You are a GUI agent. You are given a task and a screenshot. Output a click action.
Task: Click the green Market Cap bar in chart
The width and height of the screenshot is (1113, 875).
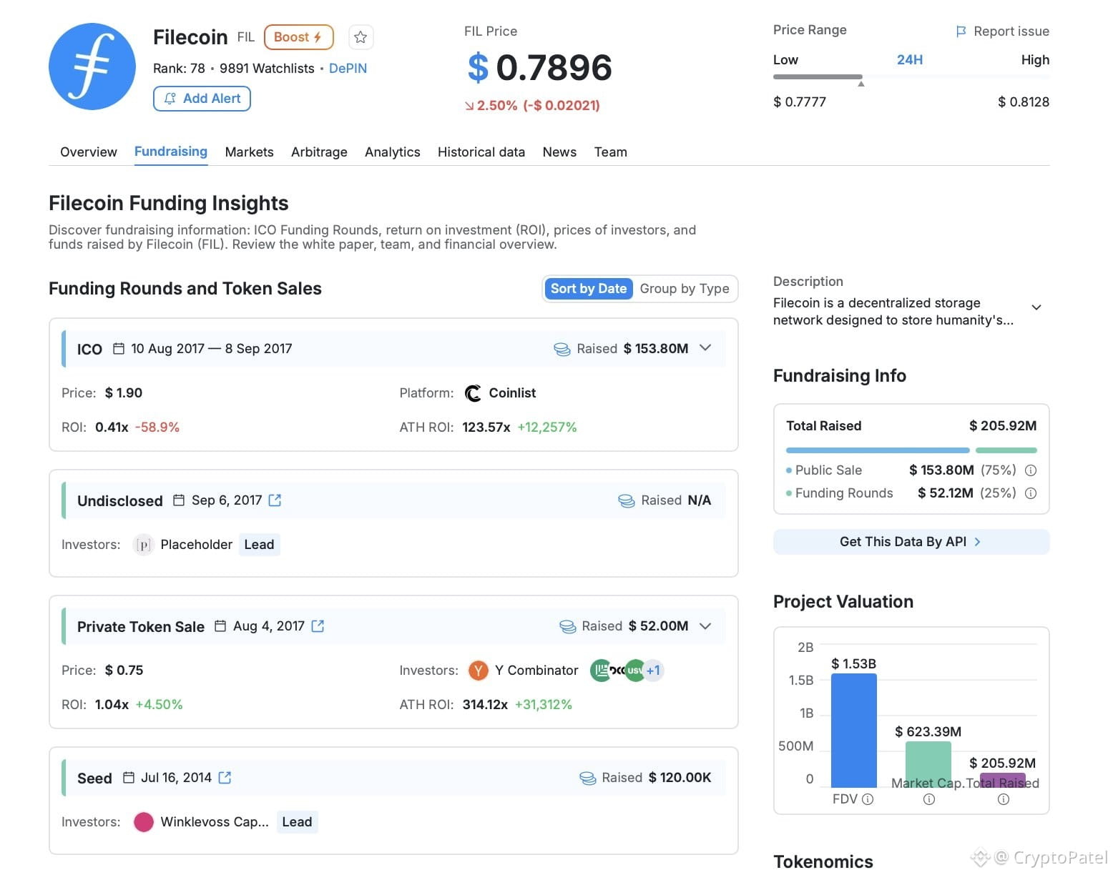[x=928, y=764]
